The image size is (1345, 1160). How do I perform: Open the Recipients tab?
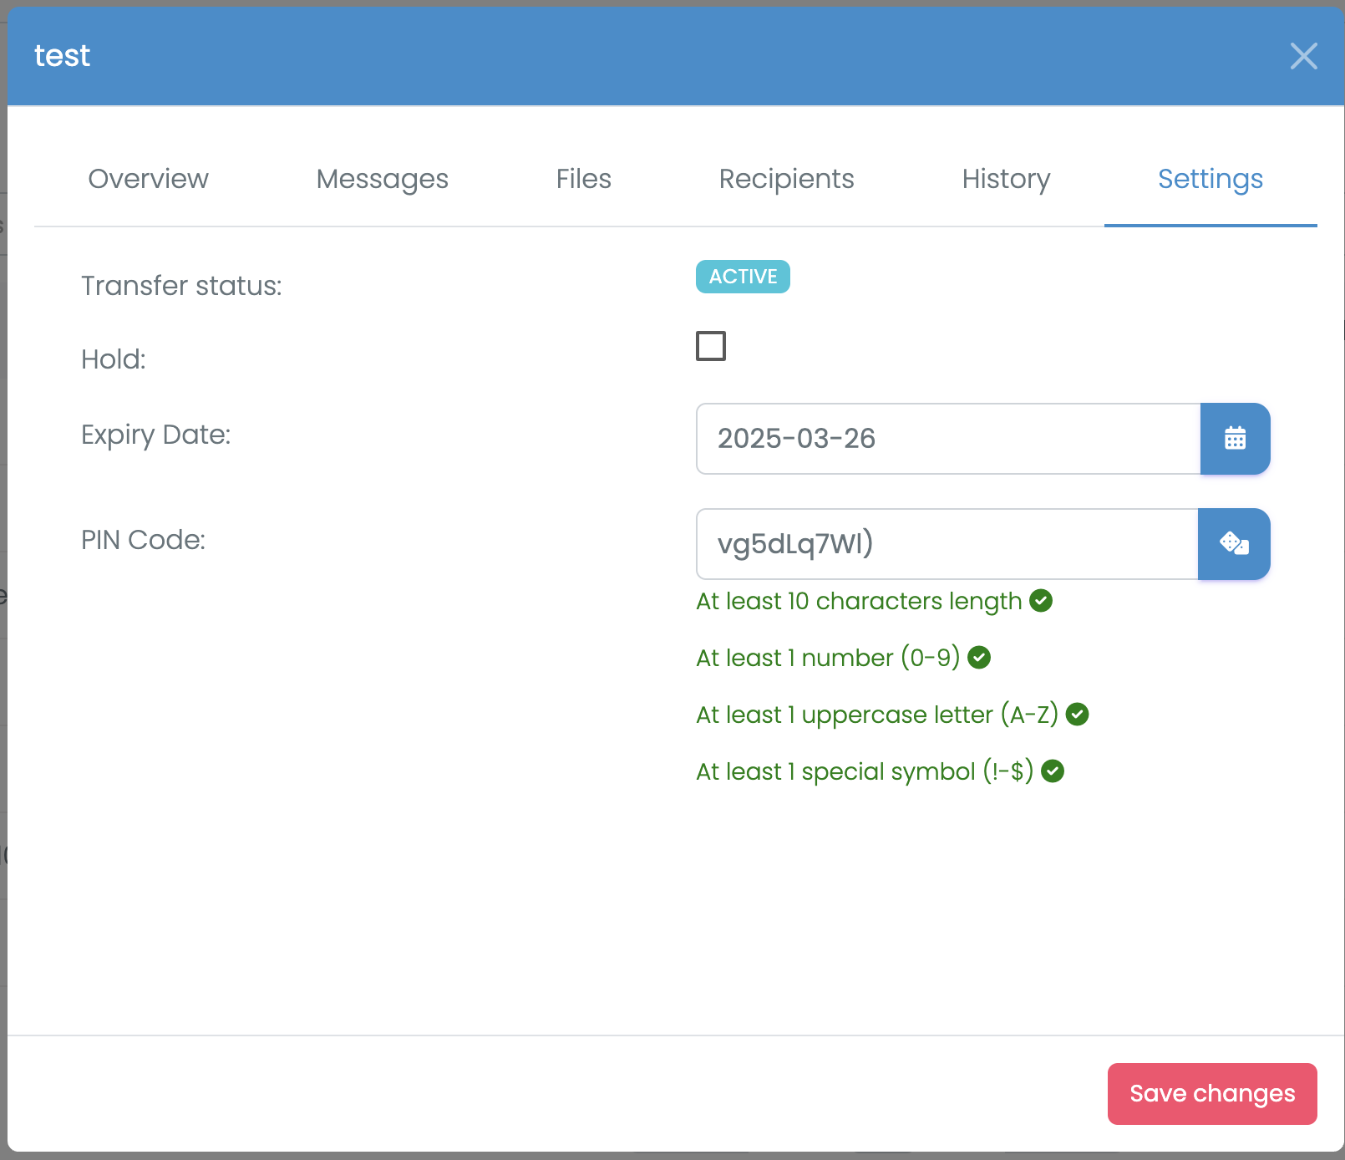786,179
